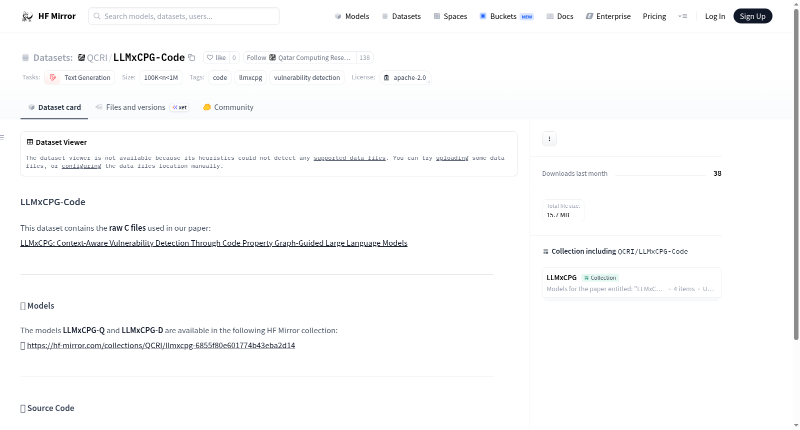800x430 pixels.
Task: Go to Spaces in the top navigation
Action: coord(450,16)
